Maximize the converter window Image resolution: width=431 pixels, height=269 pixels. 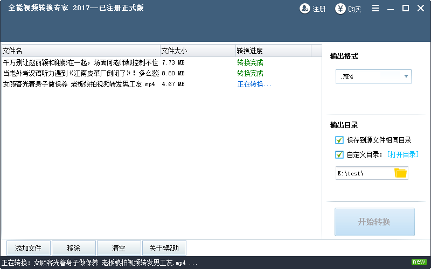pyautogui.click(x=406, y=8)
